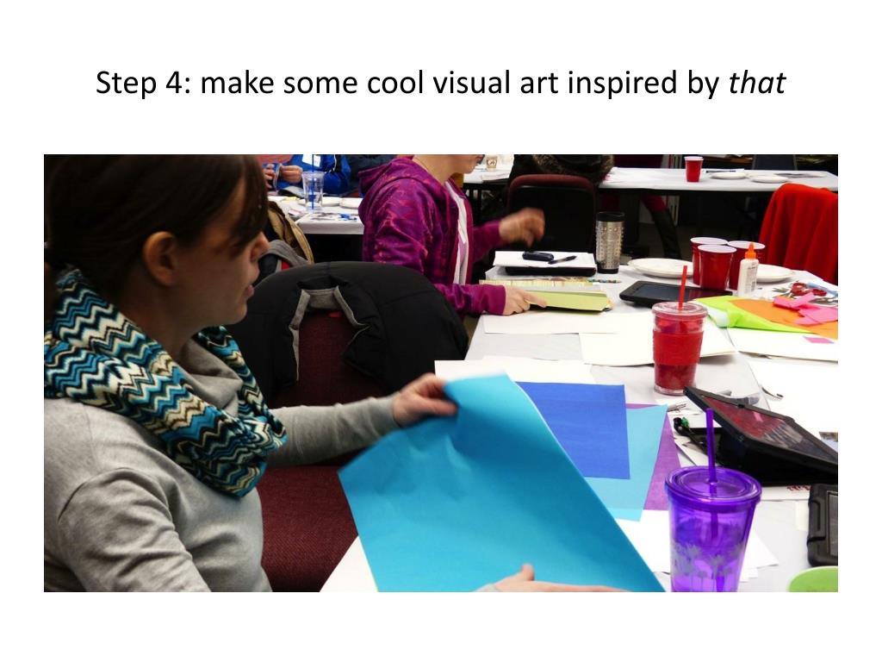Click the slide title text
The image size is (882, 662).
click(x=440, y=84)
